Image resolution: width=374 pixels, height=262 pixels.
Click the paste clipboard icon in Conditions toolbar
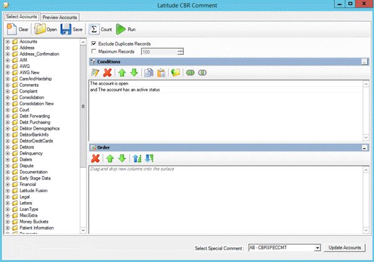tap(161, 73)
